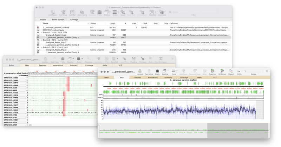Click the Assemble icon in project toolbar
Screen dimensions: 281x147
pos(162,12)
